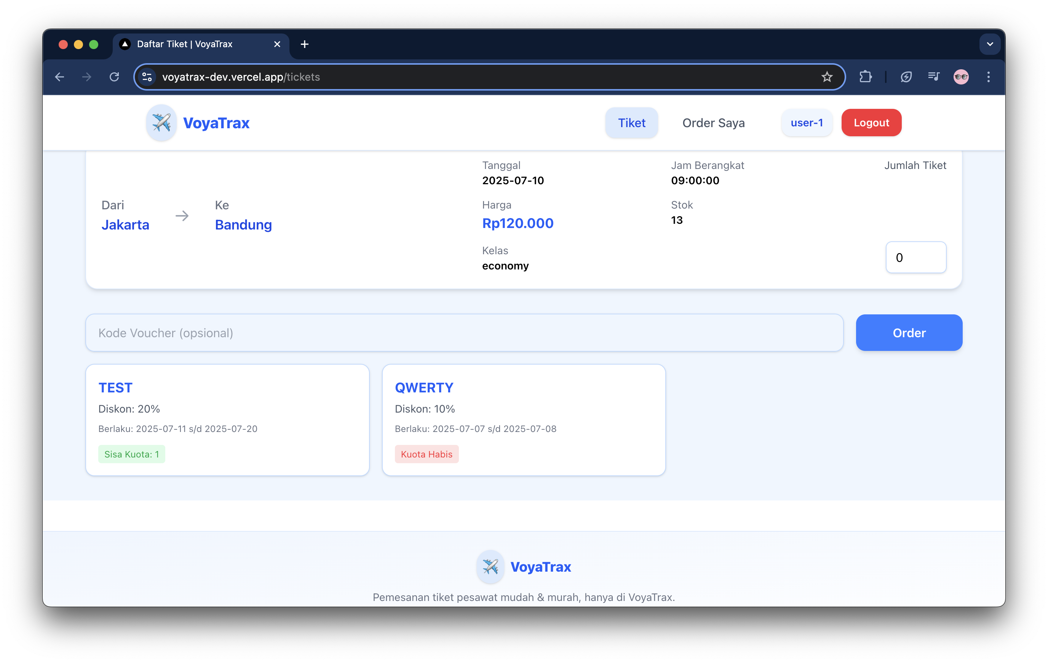Image resolution: width=1048 pixels, height=663 pixels.
Task: Click the VoyaTrax airplane logo in header
Action: pyautogui.click(x=161, y=123)
